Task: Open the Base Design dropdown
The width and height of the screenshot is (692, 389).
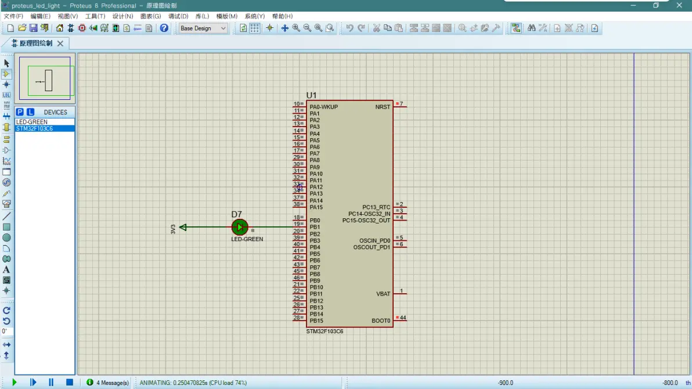Action: point(203,28)
